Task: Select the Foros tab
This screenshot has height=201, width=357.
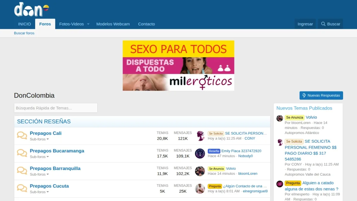Action: point(45,24)
